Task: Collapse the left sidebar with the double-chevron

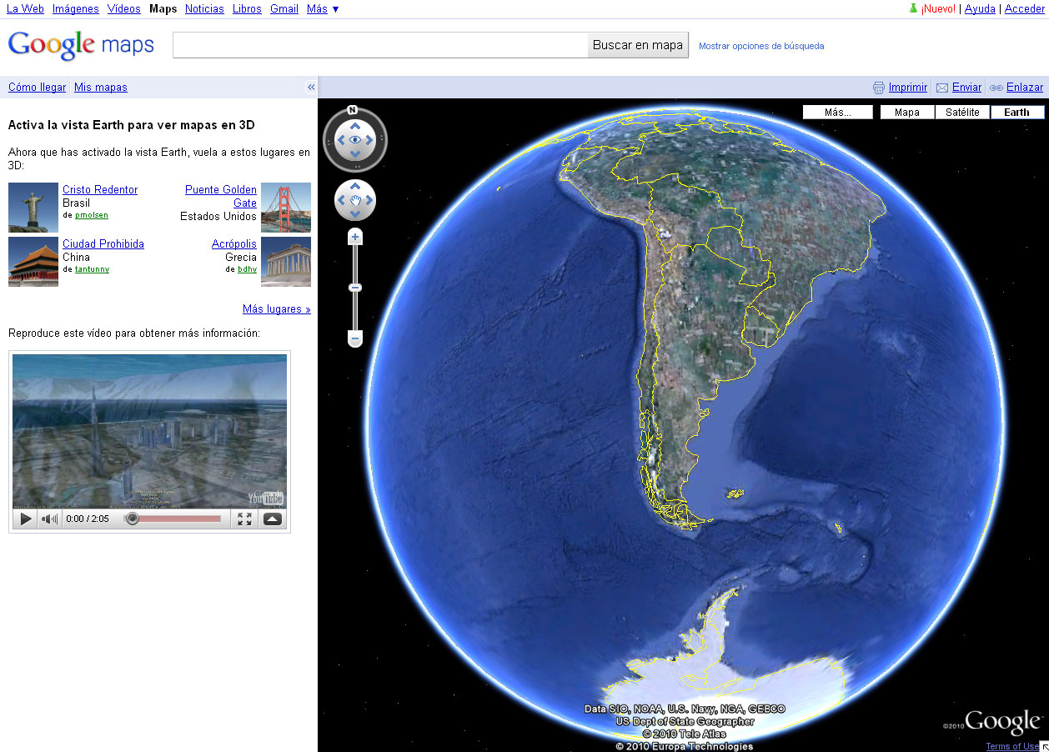Action: click(x=310, y=87)
